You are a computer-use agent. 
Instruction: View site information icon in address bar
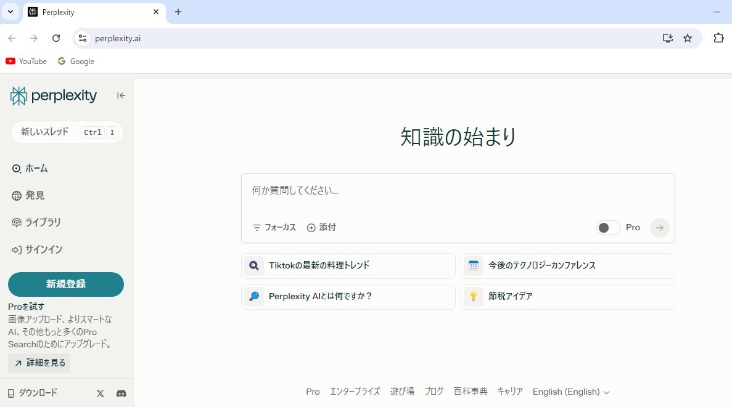coord(83,38)
